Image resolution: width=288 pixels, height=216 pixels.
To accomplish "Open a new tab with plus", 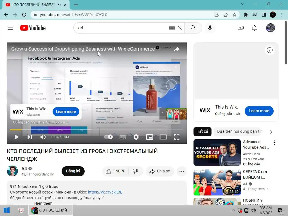I will click(76, 5).
